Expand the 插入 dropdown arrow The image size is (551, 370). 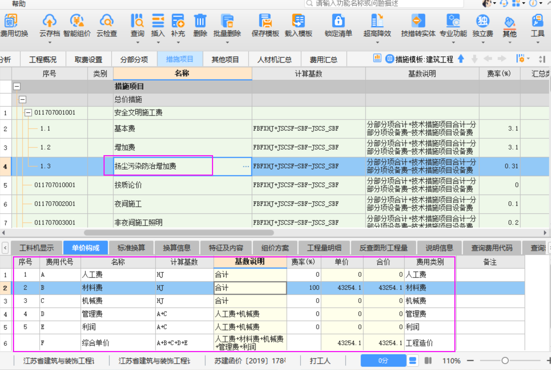tap(158, 42)
